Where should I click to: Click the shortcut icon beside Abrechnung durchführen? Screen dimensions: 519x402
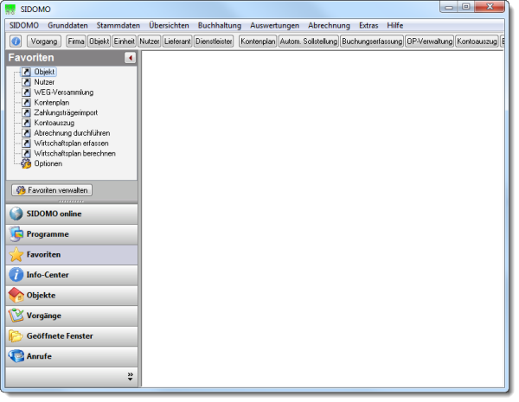pos(27,133)
